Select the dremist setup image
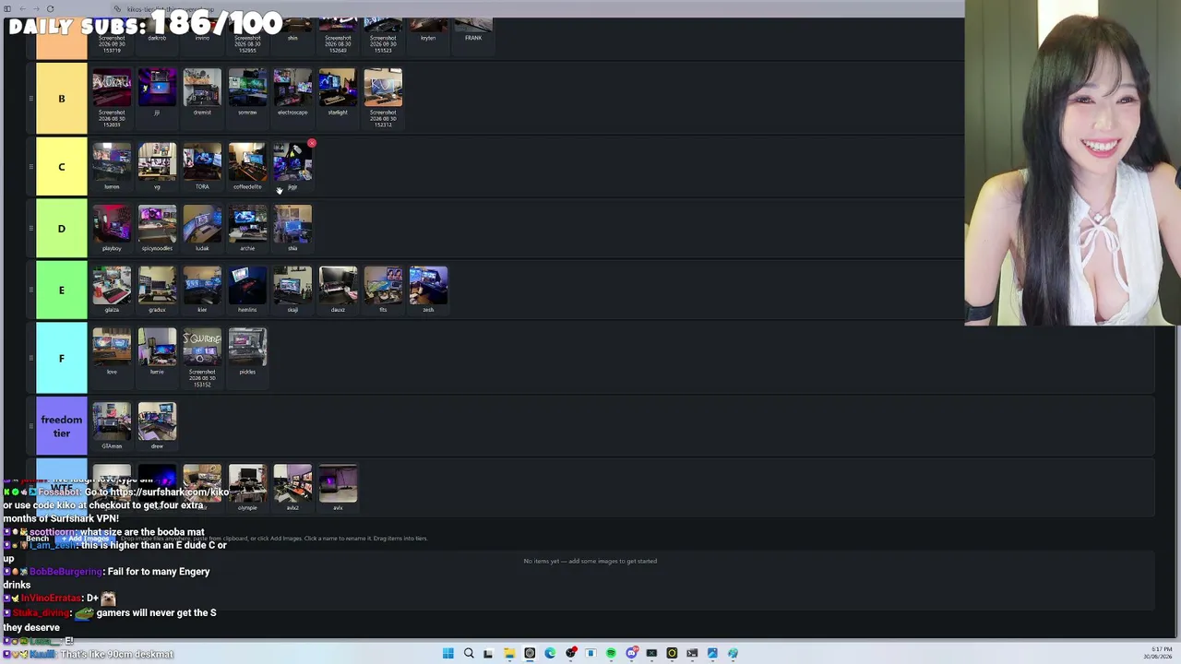1181x664 pixels. tap(202, 88)
